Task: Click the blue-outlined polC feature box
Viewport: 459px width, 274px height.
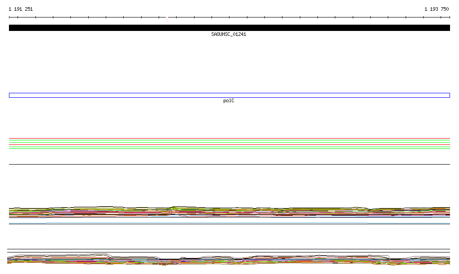Action: (229, 95)
